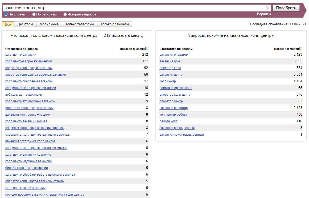Clear the search field with X icon

click(267, 8)
